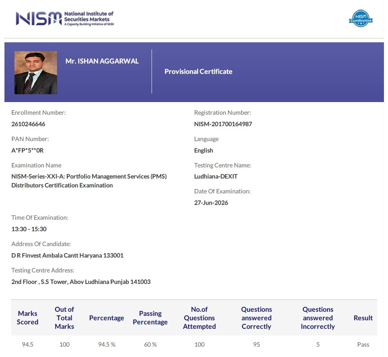
Task: Select the 2nd Floor S.S Tower address
Action: point(81,282)
